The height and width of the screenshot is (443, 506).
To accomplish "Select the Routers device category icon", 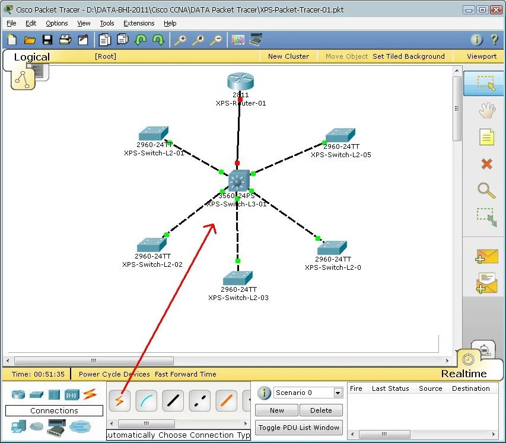I will coord(18,394).
